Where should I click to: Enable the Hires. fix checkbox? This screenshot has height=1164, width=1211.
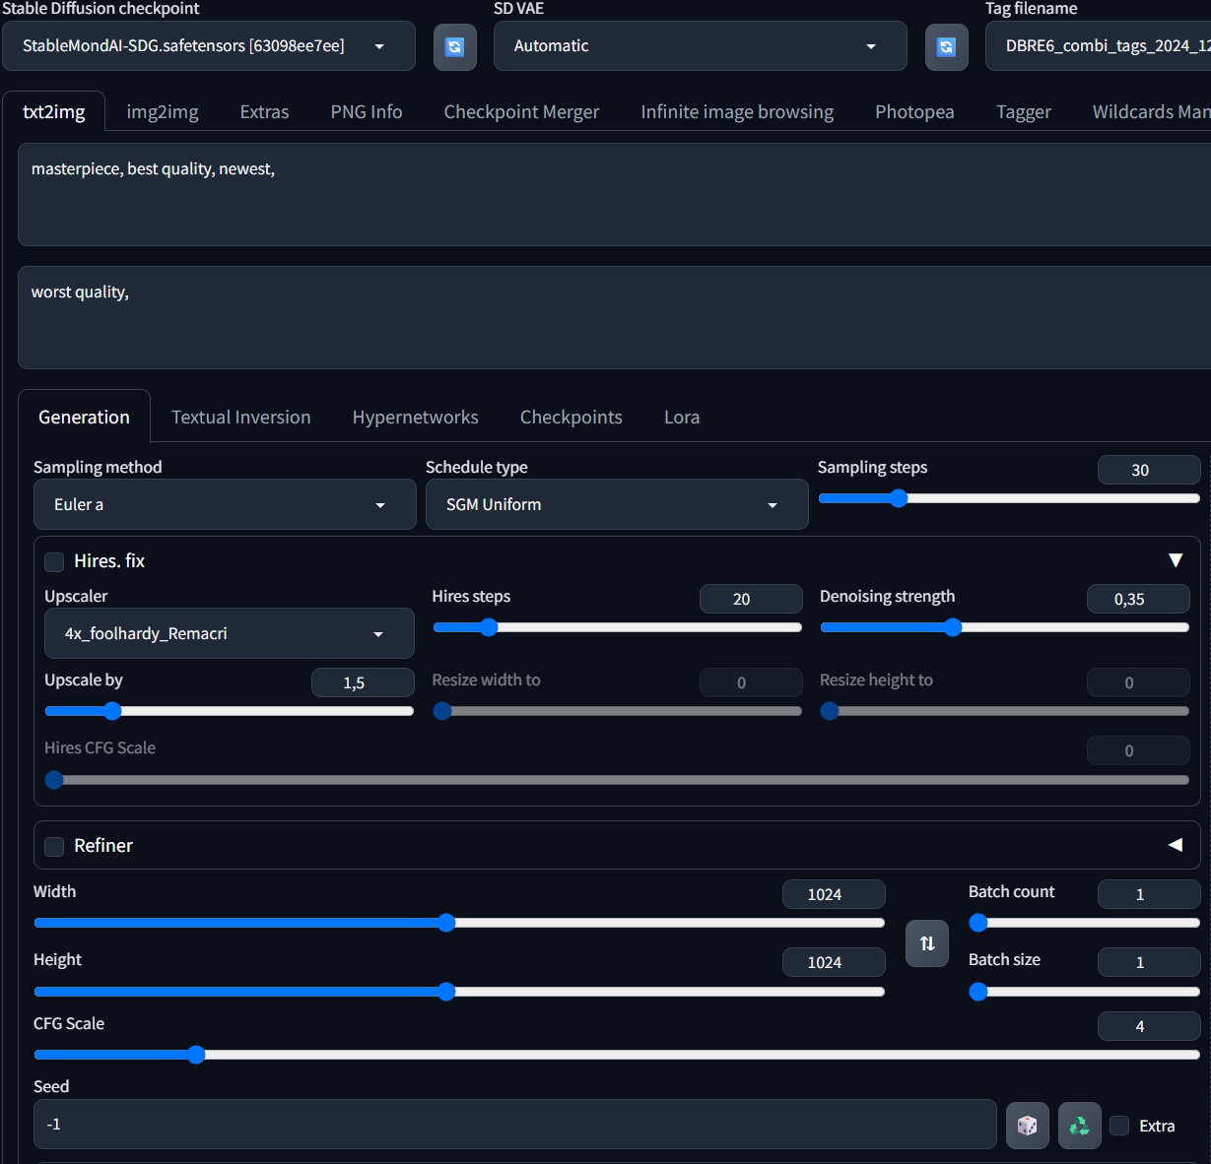[54, 561]
